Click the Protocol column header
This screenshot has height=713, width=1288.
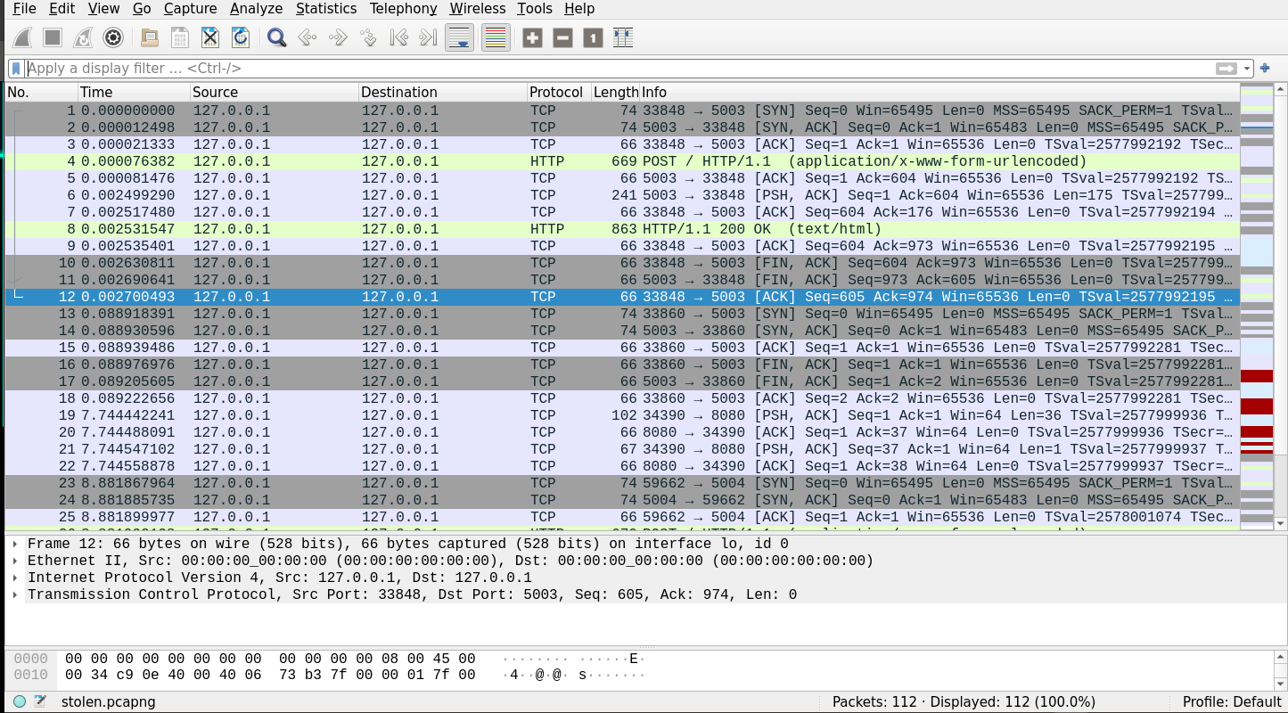click(x=555, y=92)
